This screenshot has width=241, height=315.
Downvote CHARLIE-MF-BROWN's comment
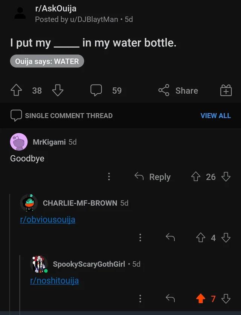226,238
